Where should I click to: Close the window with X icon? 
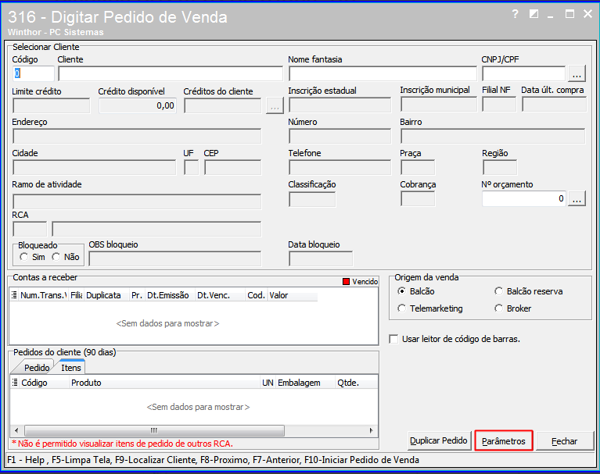[587, 14]
